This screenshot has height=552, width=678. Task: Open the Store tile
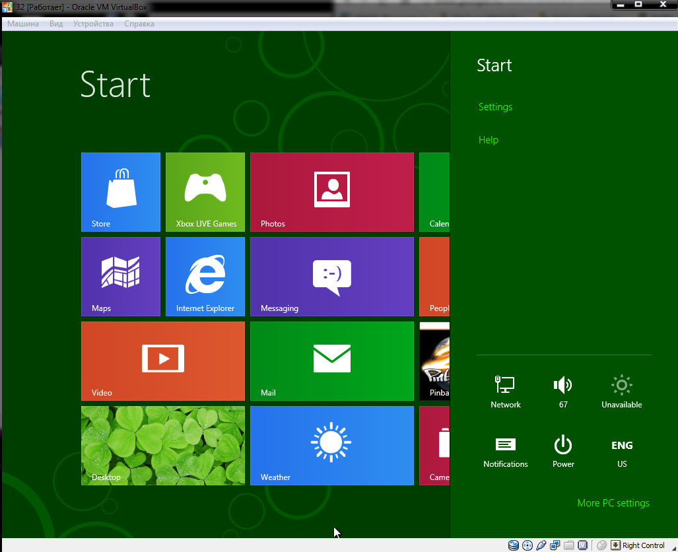pos(121,192)
